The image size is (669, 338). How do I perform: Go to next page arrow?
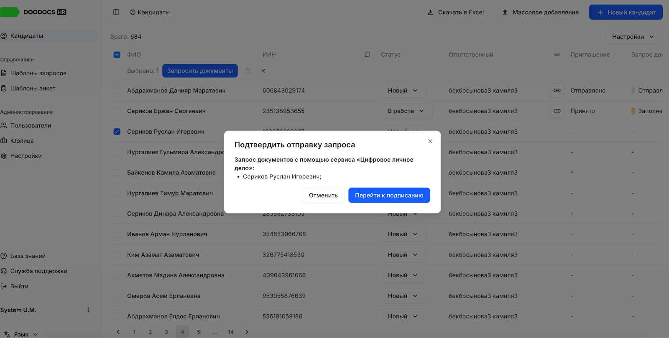247,332
